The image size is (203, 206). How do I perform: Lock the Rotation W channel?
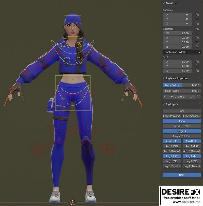pyautogui.click(x=197, y=33)
